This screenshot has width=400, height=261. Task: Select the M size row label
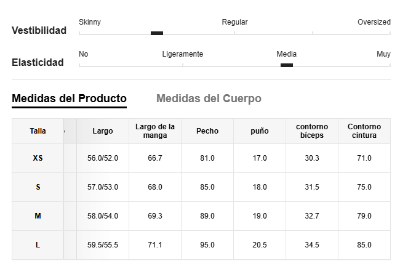pyautogui.click(x=38, y=216)
